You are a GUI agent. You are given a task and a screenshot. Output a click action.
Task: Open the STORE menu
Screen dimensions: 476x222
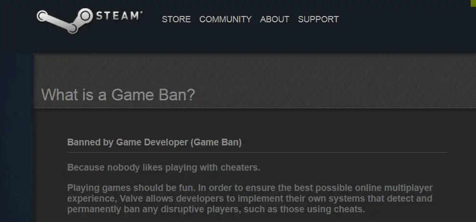pos(176,19)
